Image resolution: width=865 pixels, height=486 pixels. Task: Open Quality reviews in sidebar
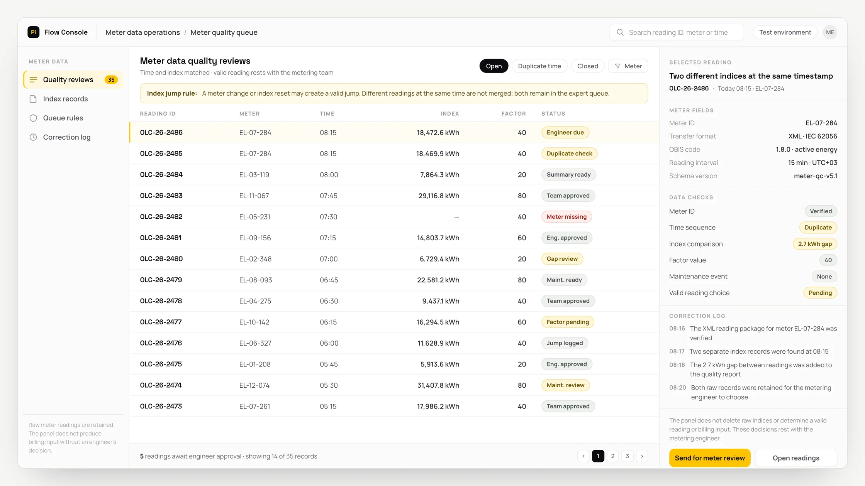73,80
